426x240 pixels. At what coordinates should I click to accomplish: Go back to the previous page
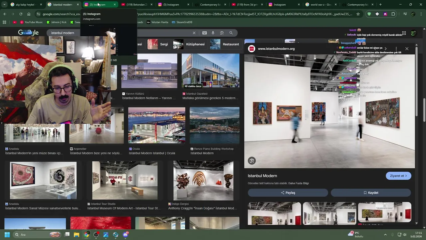coord(5,14)
